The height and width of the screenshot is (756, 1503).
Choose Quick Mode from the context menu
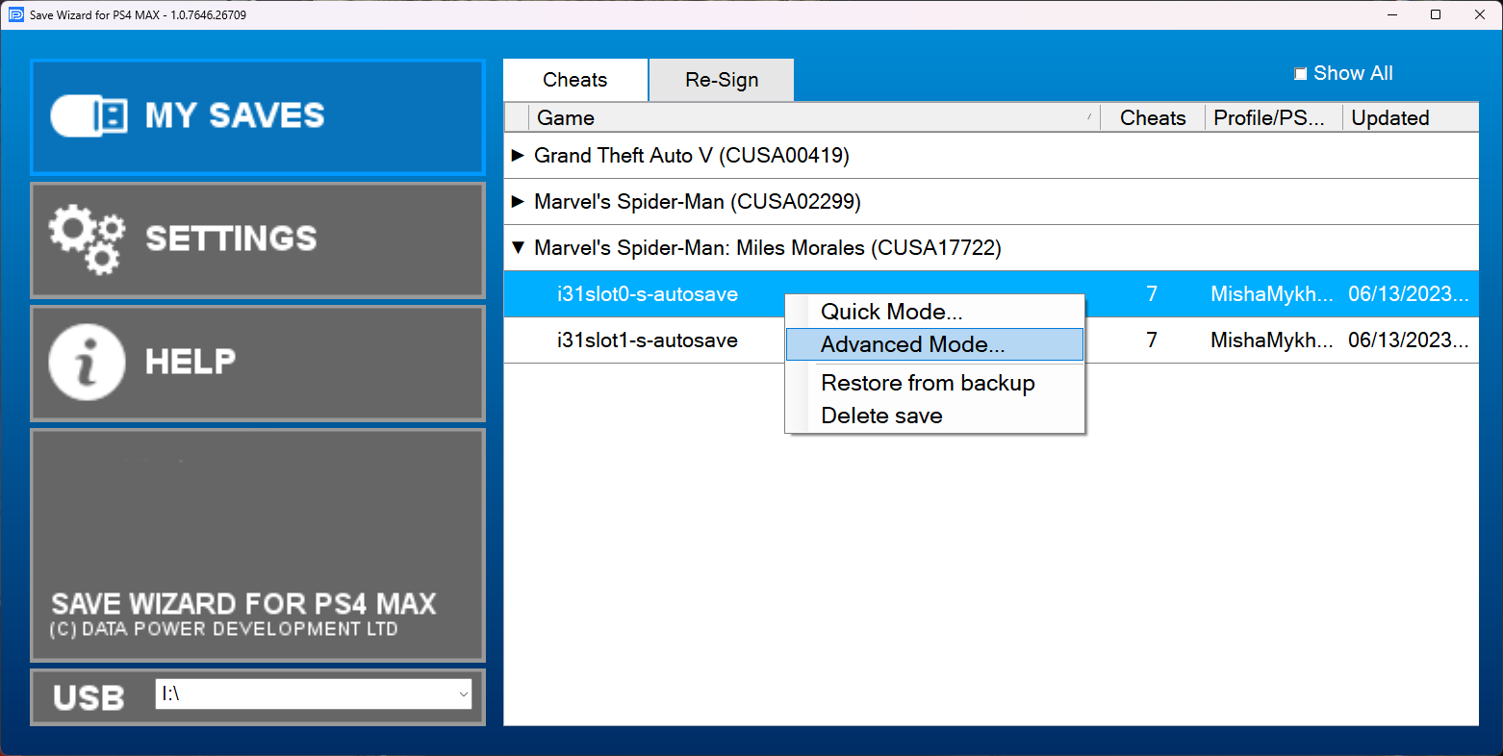tap(935, 312)
